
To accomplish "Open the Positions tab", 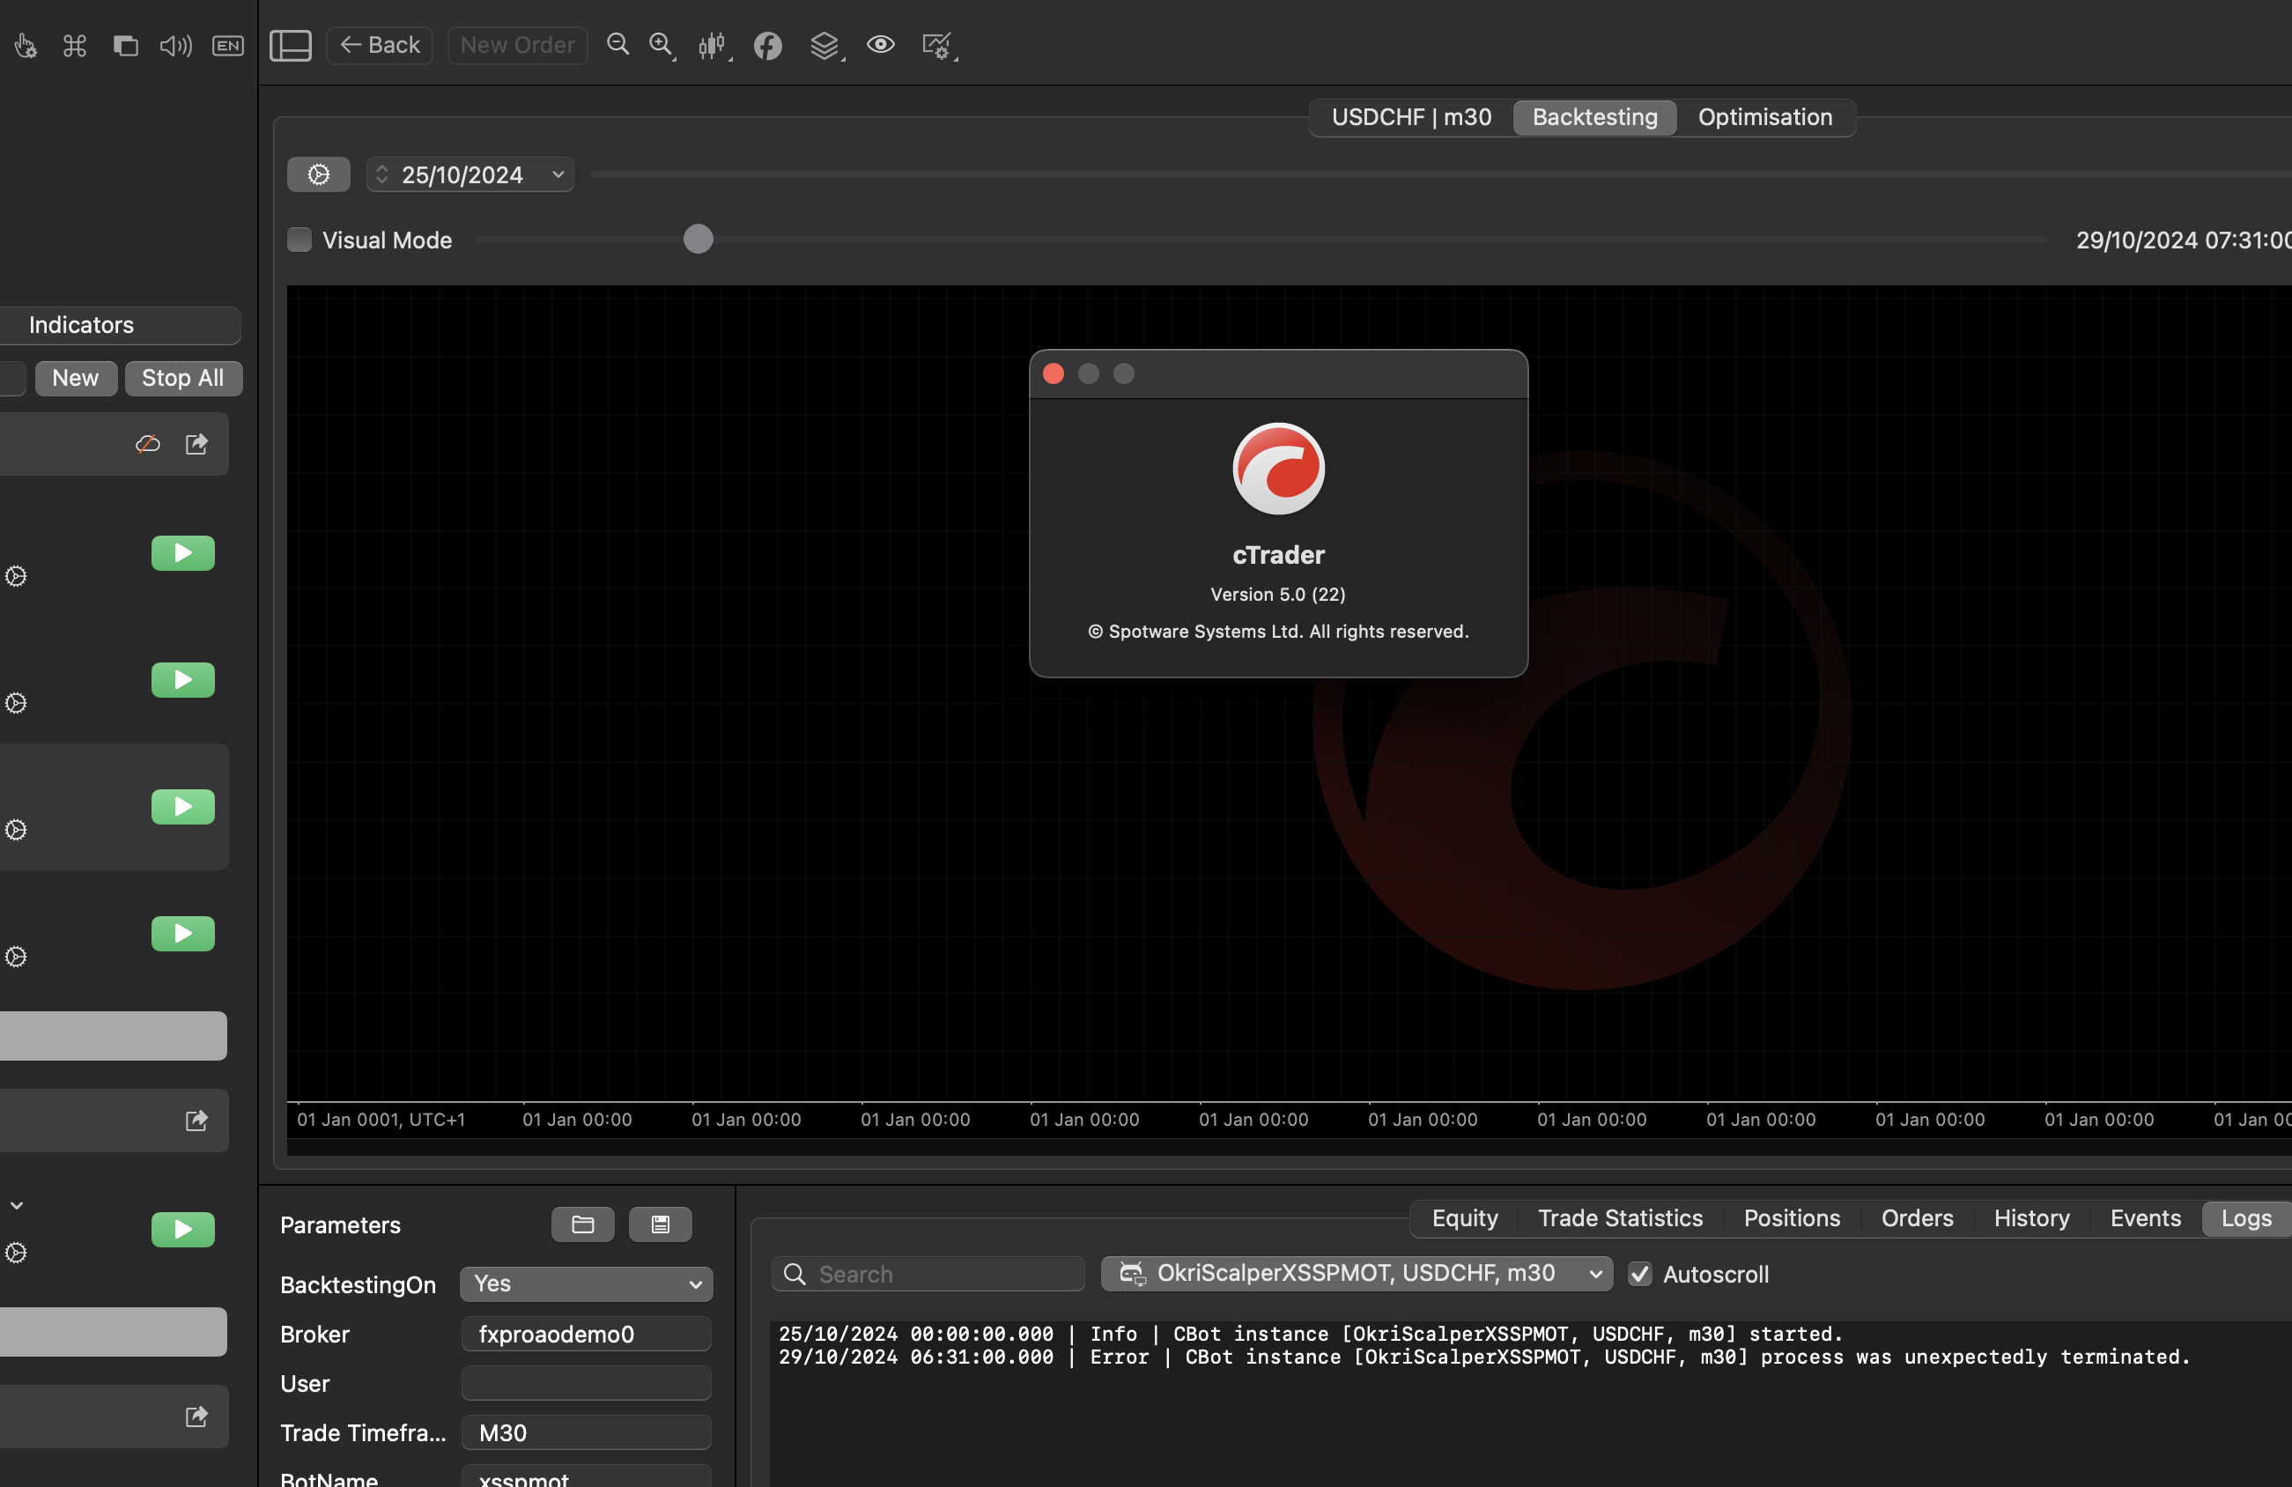I will click(1791, 1218).
